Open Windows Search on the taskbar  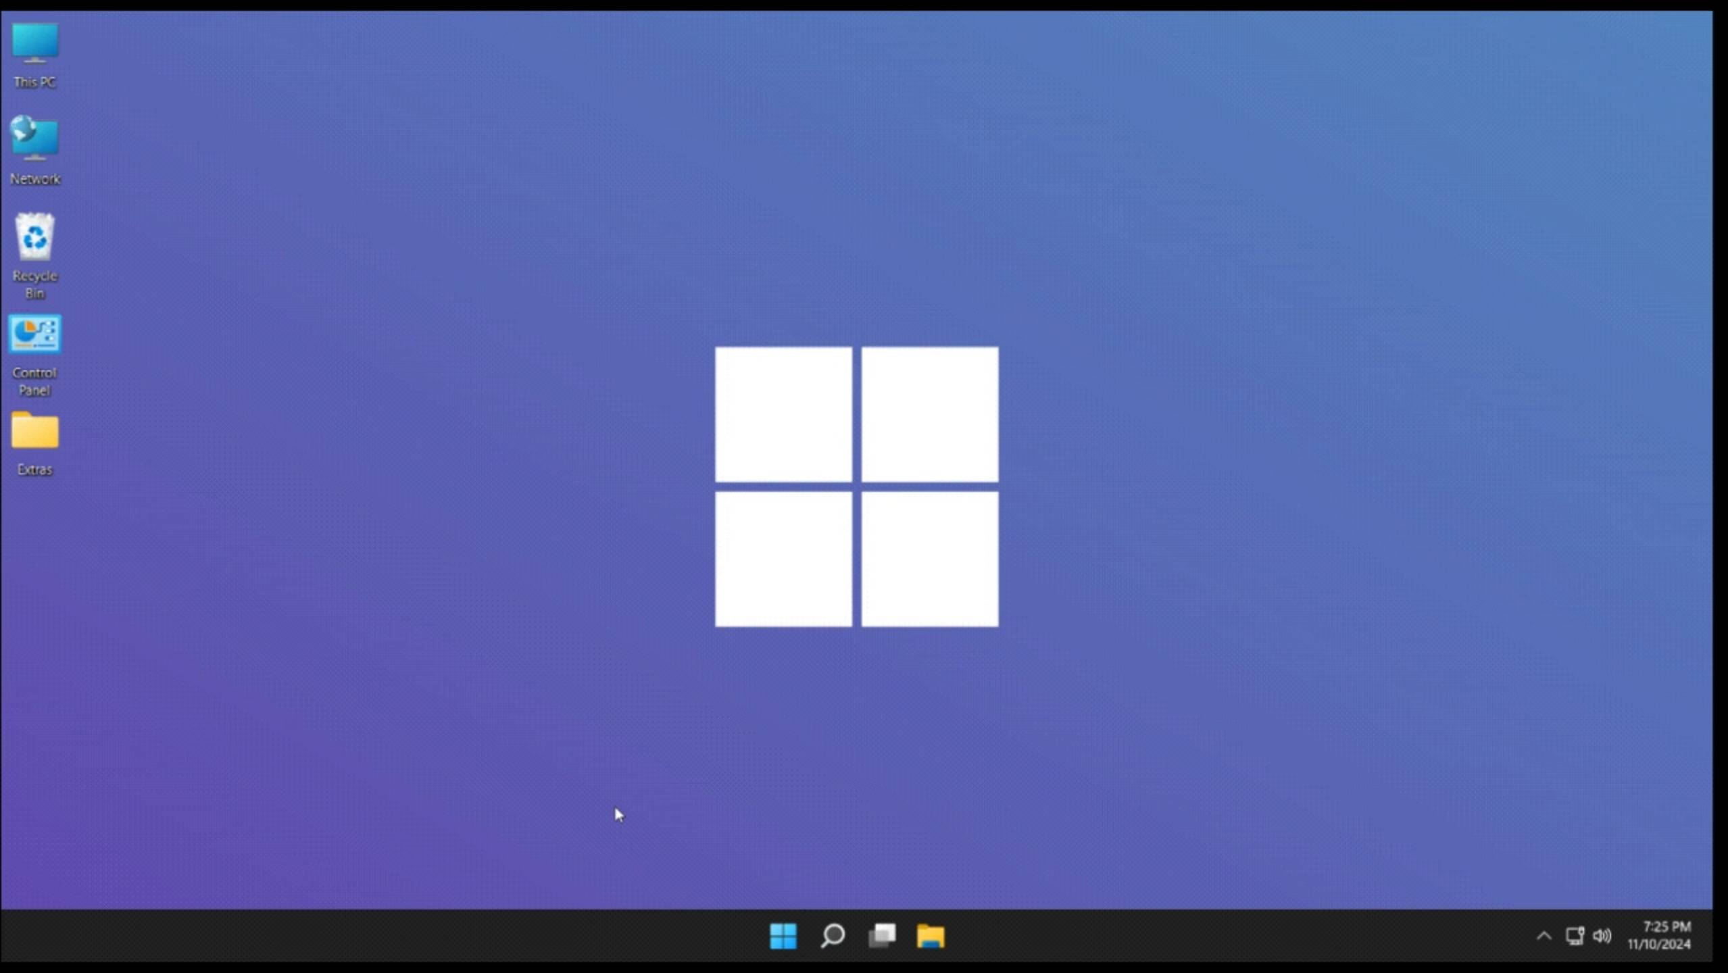click(x=832, y=937)
